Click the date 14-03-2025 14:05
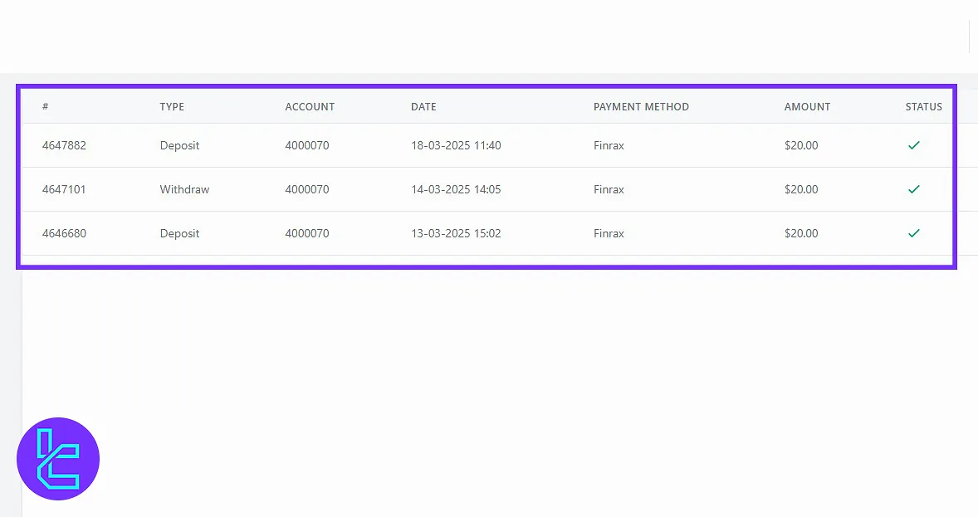The height and width of the screenshot is (517, 978). pyautogui.click(x=456, y=189)
